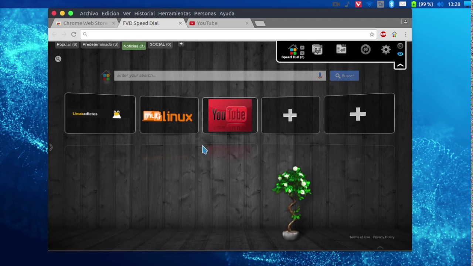Click the power button in Speed Dial panel
Screen dimensions: 473x266
400,46
